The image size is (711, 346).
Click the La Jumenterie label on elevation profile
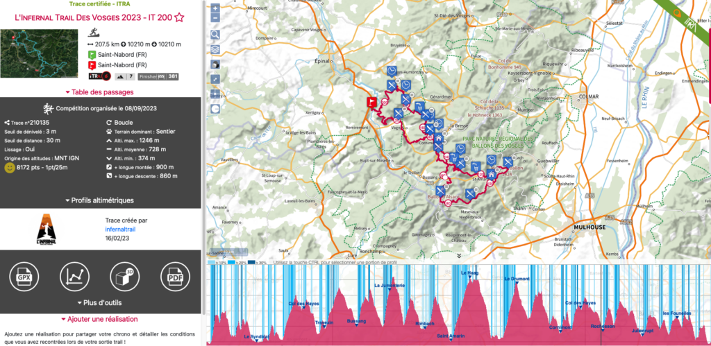tap(389, 286)
